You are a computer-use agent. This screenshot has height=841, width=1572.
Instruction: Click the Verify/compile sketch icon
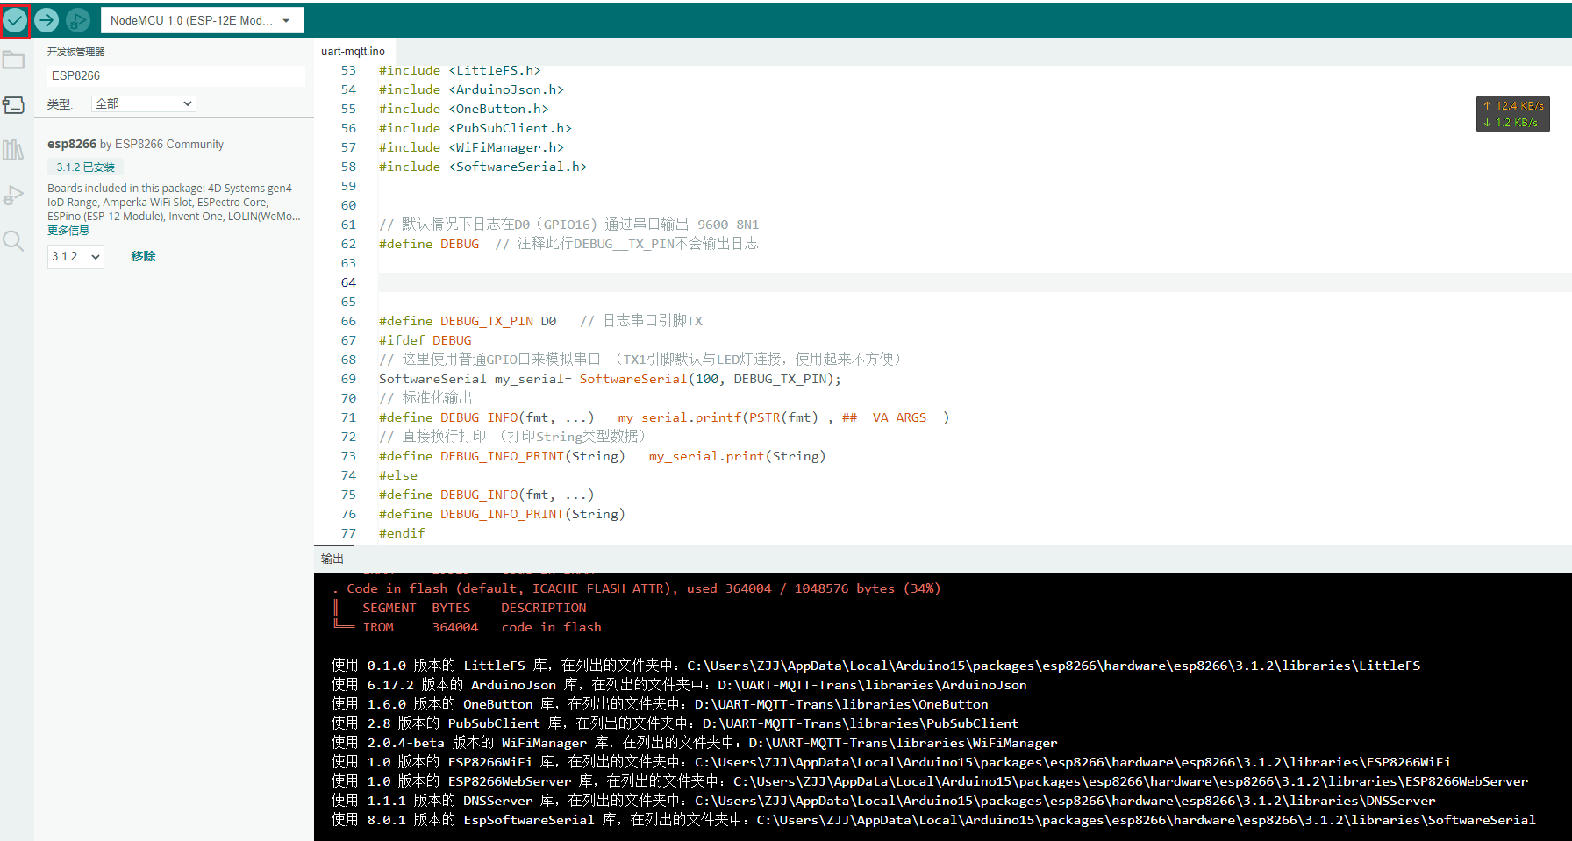tap(15, 19)
